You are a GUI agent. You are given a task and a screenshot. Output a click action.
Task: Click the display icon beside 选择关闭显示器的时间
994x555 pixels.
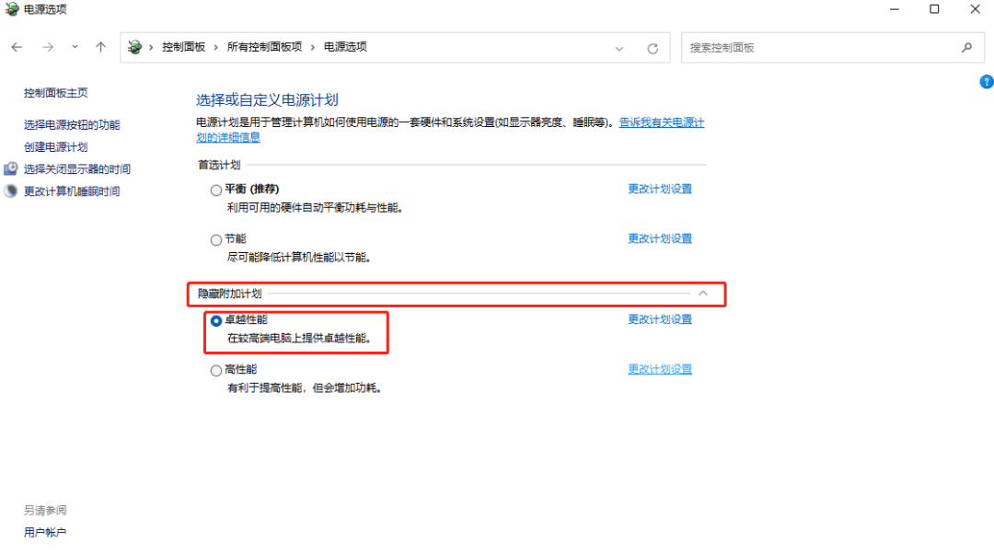tap(11, 169)
